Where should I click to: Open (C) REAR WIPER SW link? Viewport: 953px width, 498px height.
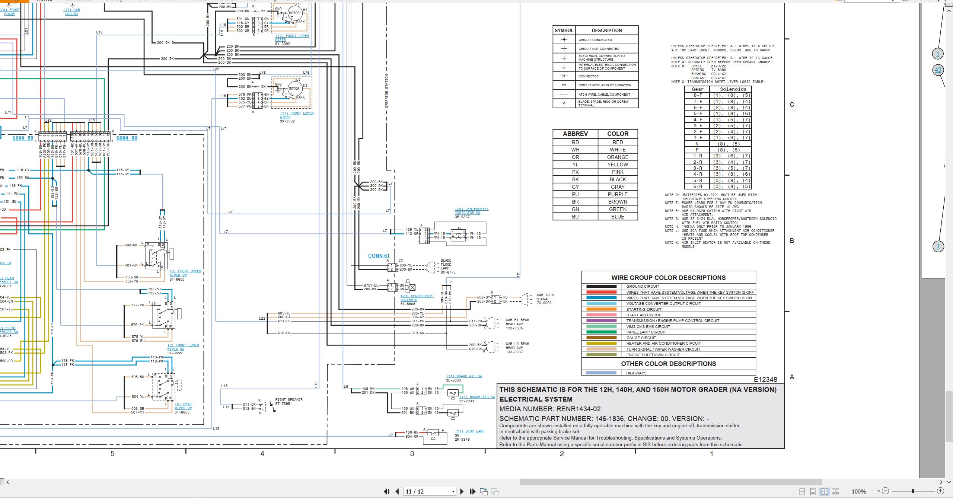coord(183,406)
